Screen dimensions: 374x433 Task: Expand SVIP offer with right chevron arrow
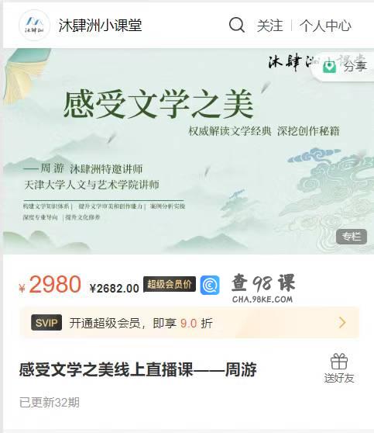tap(342, 322)
